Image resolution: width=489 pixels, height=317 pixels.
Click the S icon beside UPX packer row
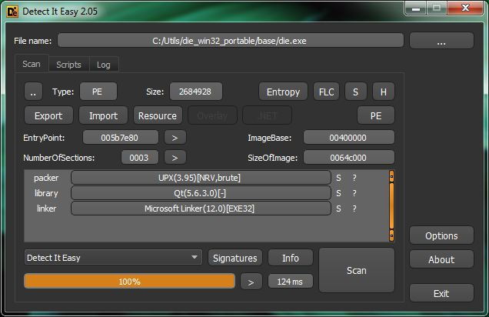[x=338, y=178]
